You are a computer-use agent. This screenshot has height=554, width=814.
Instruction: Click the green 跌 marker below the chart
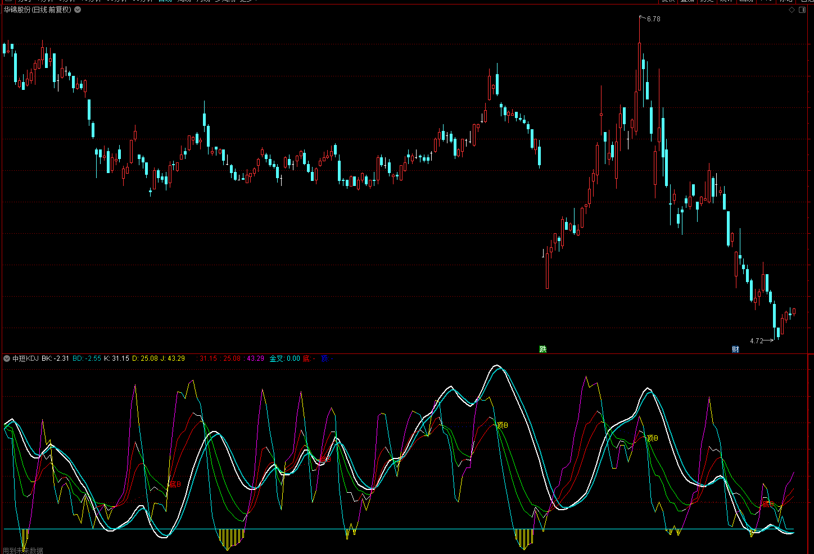(542, 349)
